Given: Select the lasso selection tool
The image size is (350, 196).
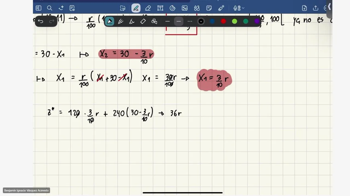Looking at the screenshot, I should (x=123, y=8).
